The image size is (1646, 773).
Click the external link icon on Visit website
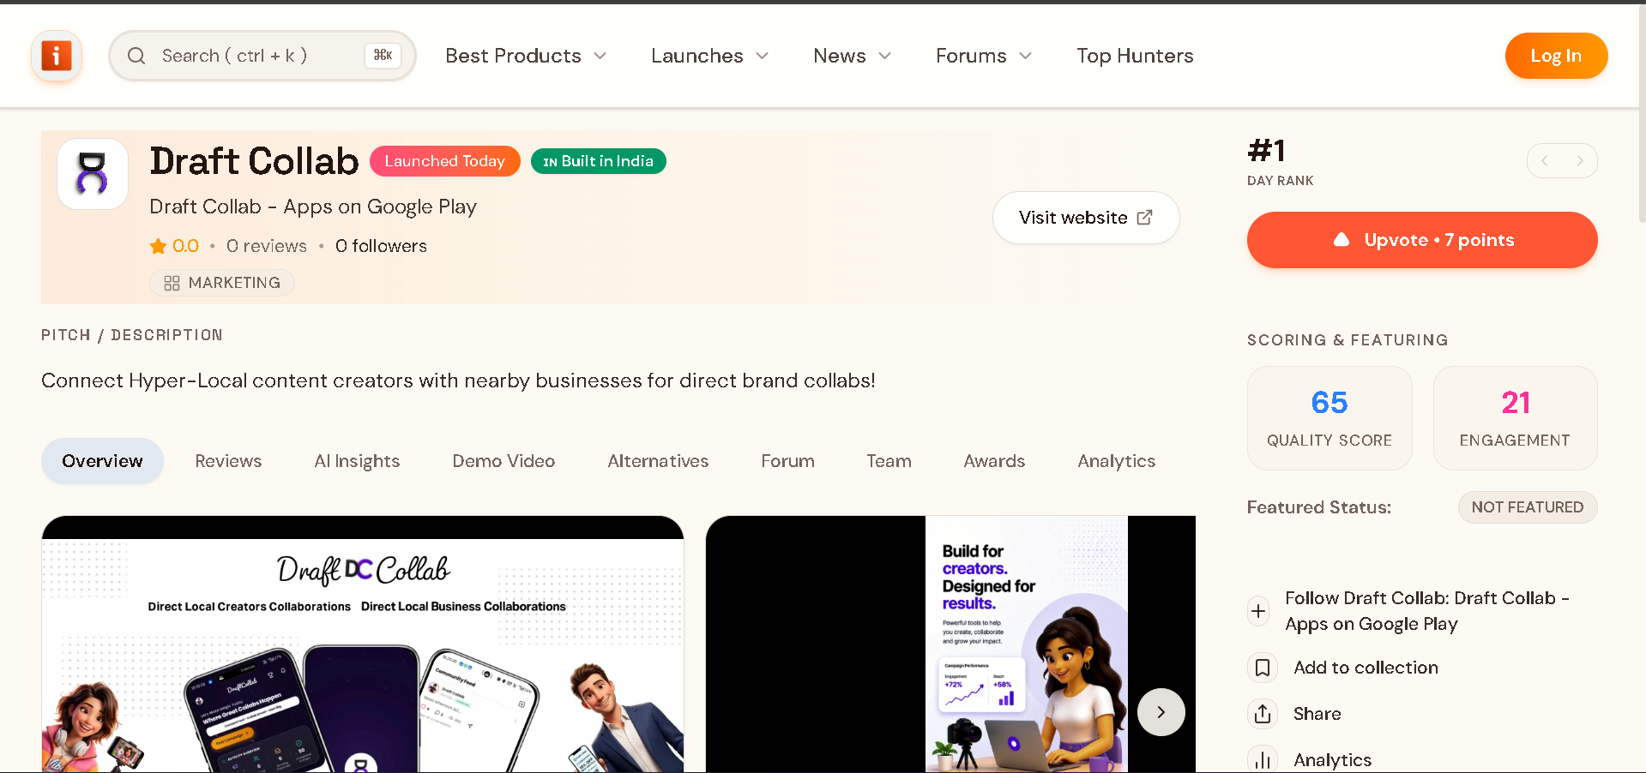tap(1144, 218)
